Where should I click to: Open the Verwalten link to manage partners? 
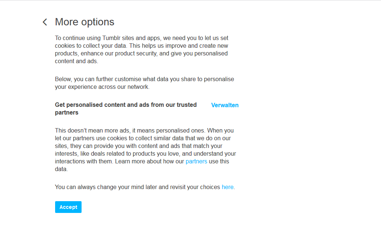[225, 105]
